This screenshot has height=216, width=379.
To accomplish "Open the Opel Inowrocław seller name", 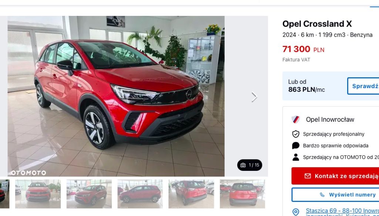I will (x=330, y=119).
